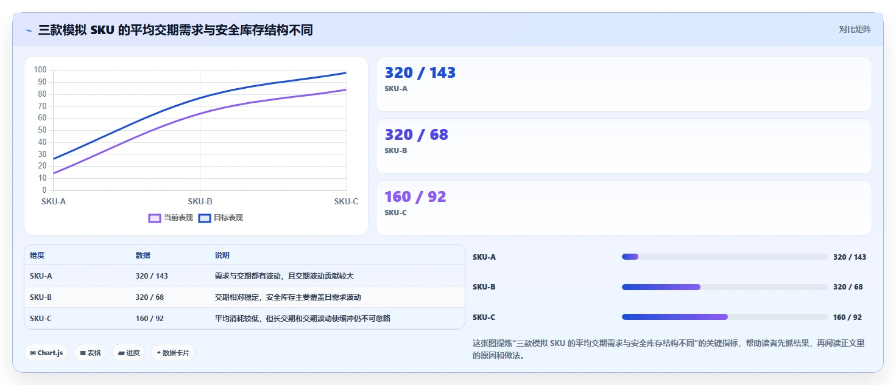Screen dimensions: 896x385
Task: Click table cell 320 / 68
Action: coord(150,297)
